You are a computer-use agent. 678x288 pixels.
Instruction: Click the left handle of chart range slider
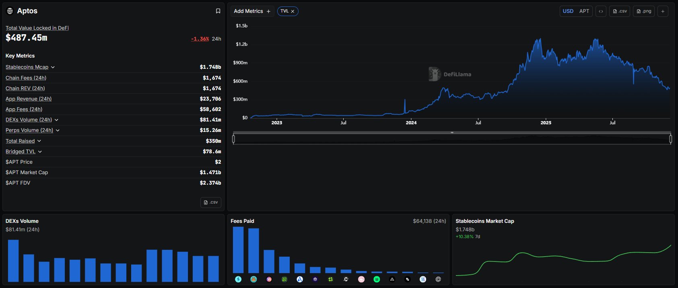tap(233, 139)
